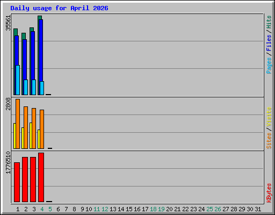This screenshot has height=215, width=275.
Task: Click green day 5 axis label
Action: 50,209
